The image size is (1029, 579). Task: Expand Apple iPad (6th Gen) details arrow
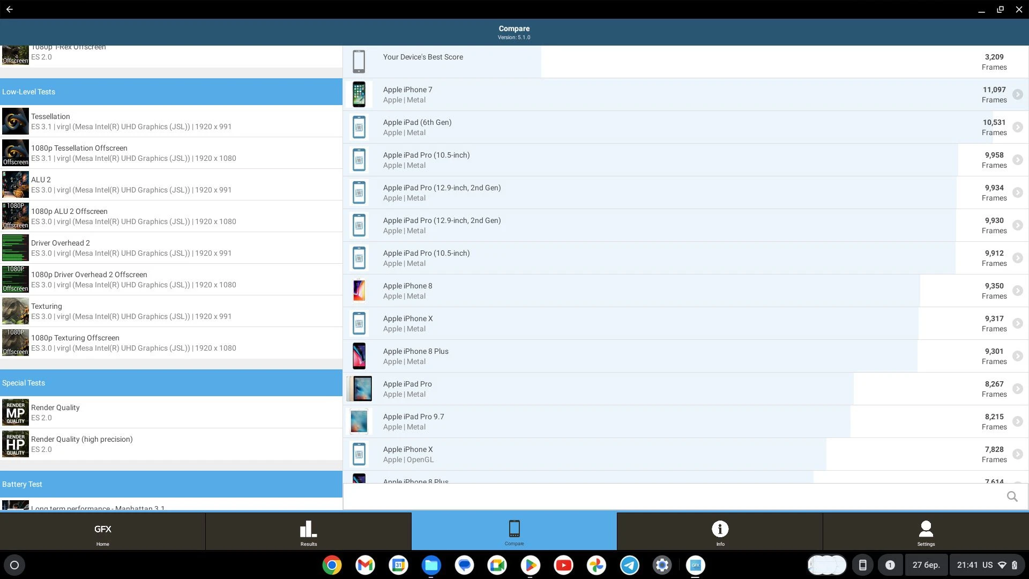[x=1017, y=127]
